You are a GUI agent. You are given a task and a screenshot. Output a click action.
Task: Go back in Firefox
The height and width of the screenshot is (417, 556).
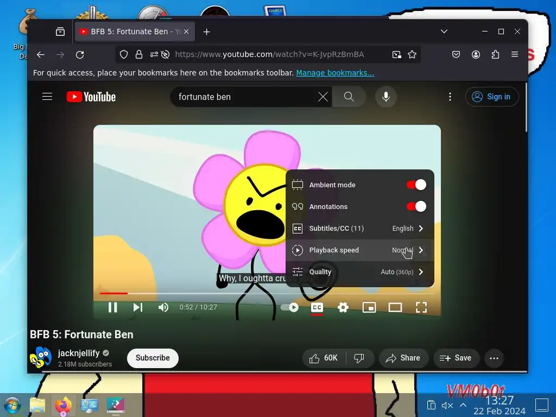41,55
